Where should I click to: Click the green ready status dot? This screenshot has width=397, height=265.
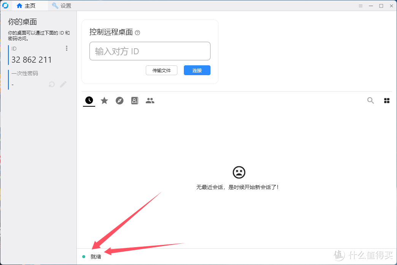tap(84, 257)
